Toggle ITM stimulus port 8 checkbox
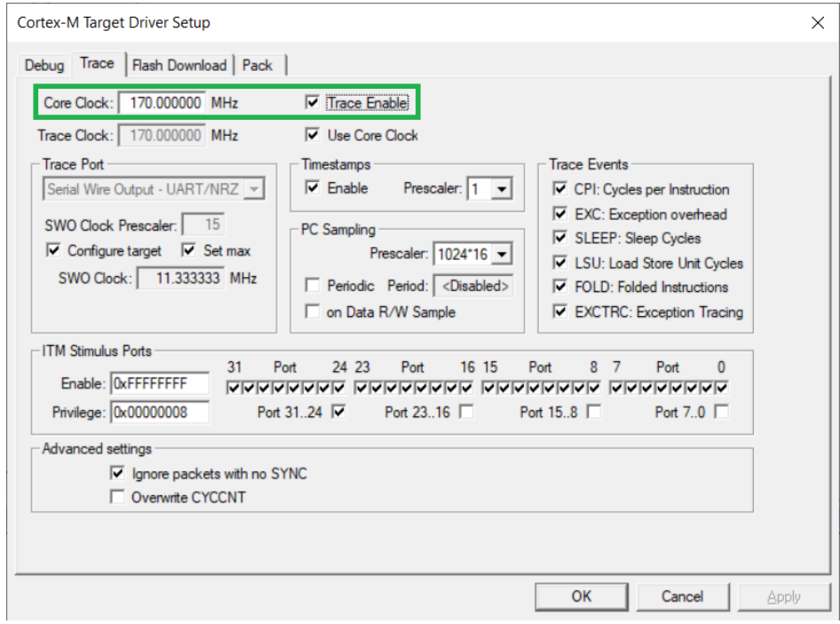The image size is (840, 624). (x=594, y=388)
